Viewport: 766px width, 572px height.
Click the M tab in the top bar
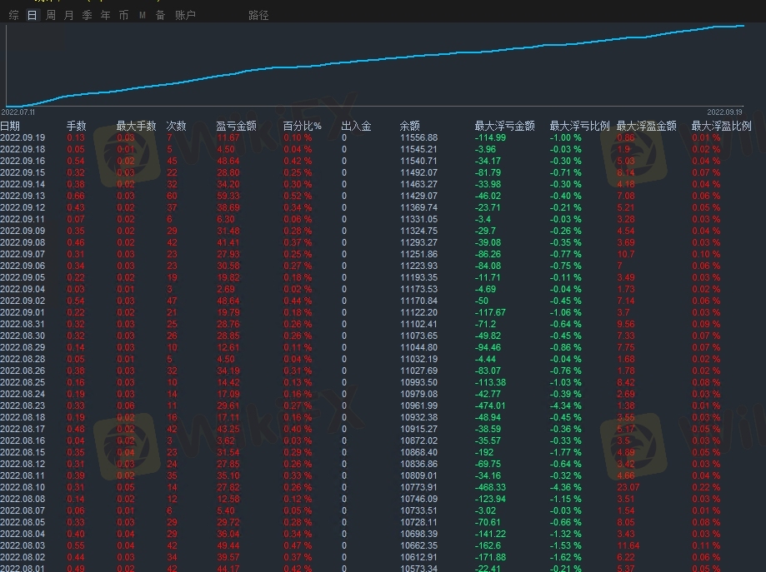click(x=142, y=15)
